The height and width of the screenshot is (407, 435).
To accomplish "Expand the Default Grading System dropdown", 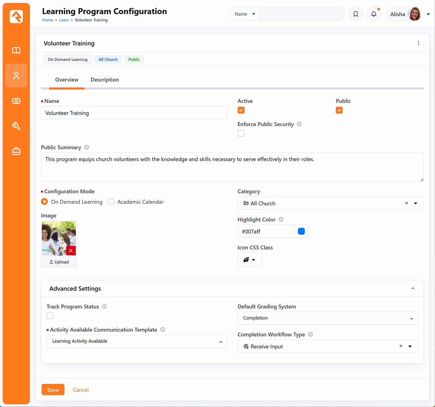I will tap(328, 318).
